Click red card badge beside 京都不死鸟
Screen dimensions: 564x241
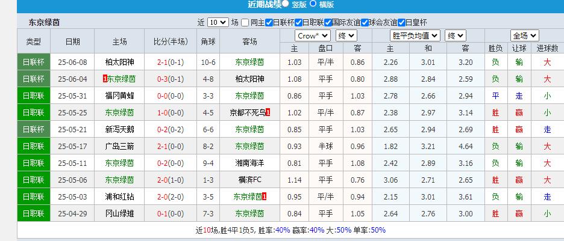point(268,112)
